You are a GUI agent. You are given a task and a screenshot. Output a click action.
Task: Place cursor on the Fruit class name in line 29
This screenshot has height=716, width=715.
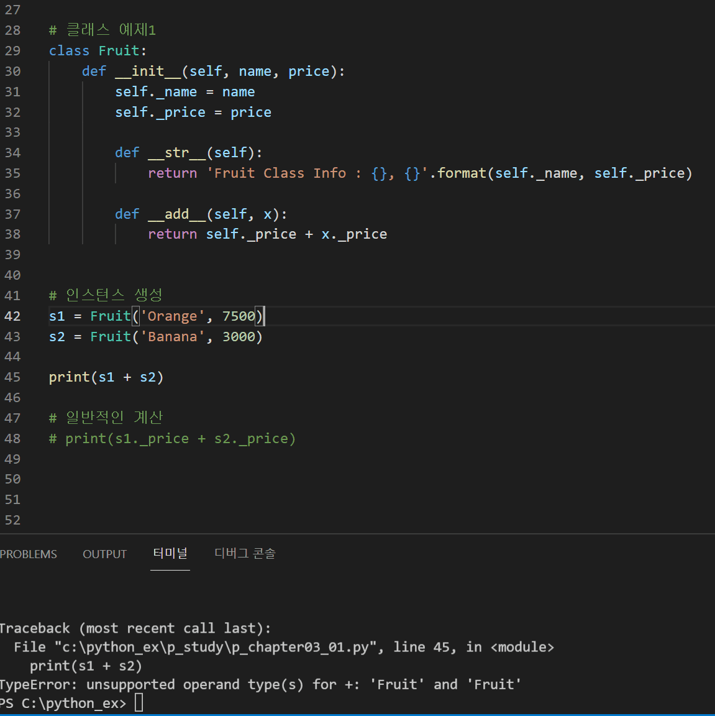pyautogui.click(x=119, y=51)
